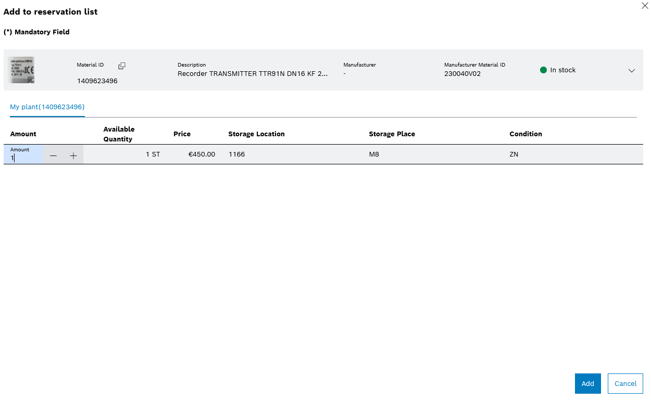The height and width of the screenshot is (401, 651).
Task: Focus the Amount input field
Action: [x=24, y=155]
